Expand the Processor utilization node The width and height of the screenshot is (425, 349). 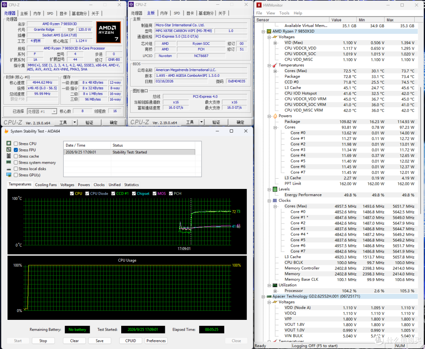pos(275,291)
